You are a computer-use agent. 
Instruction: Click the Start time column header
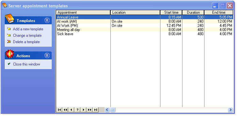click(x=171, y=12)
